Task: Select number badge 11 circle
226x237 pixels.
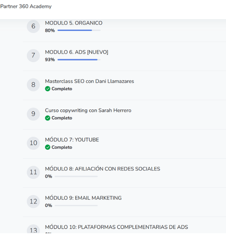Action: (x=33, y=172)
